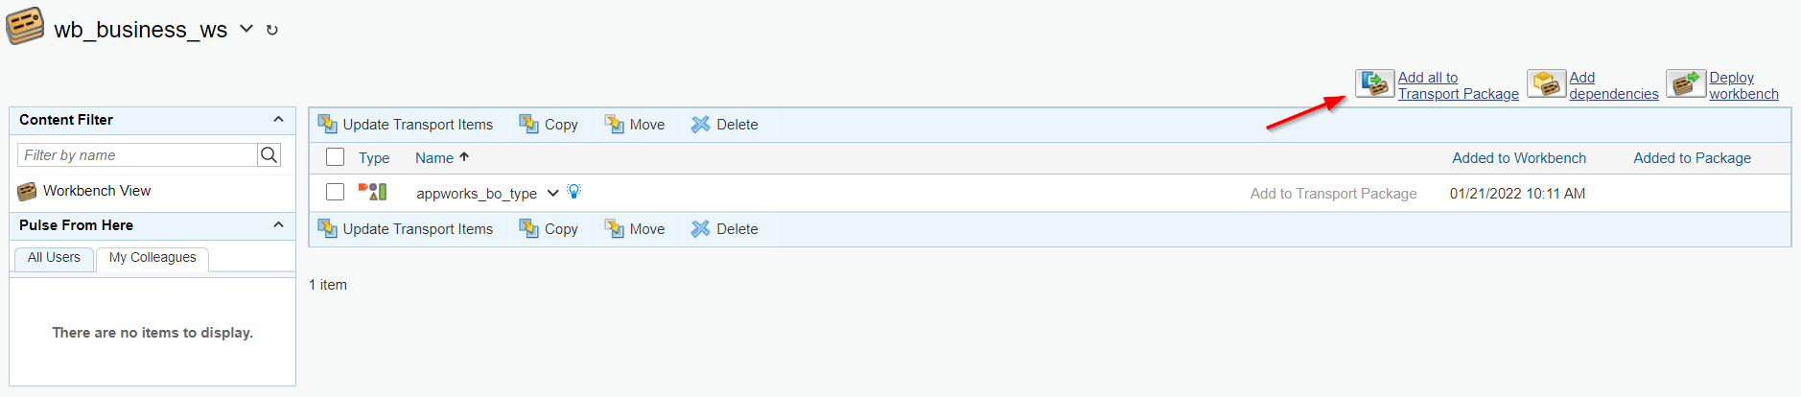Click the Deploy workbench icon
1801x397 pixels.
pos(1686,84)
